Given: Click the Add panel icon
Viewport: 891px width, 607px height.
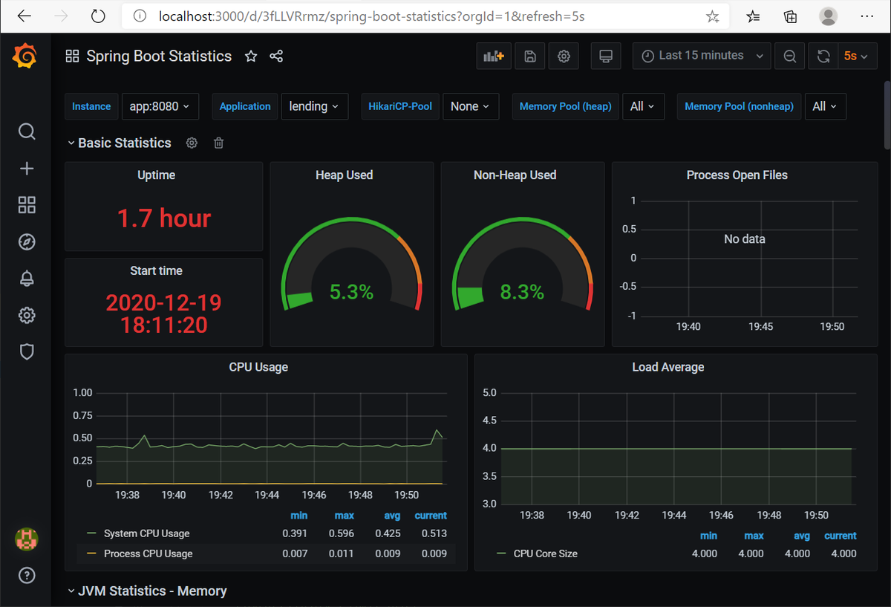Looking at the screenshot, I should (x=494, y=56).
